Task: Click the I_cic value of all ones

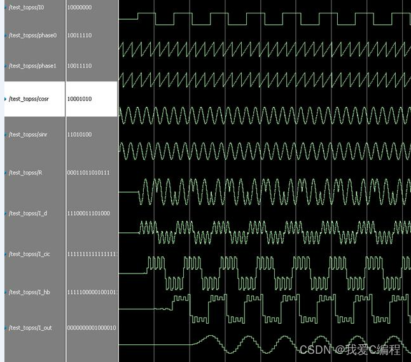Action: click(92, 254)
